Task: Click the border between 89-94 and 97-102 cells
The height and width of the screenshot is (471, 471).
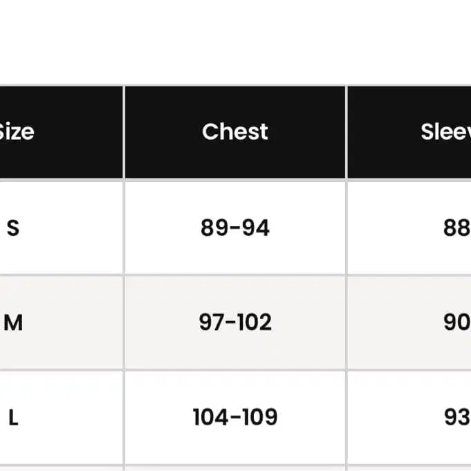Action: pyautogui.click(x=235, y=275)
